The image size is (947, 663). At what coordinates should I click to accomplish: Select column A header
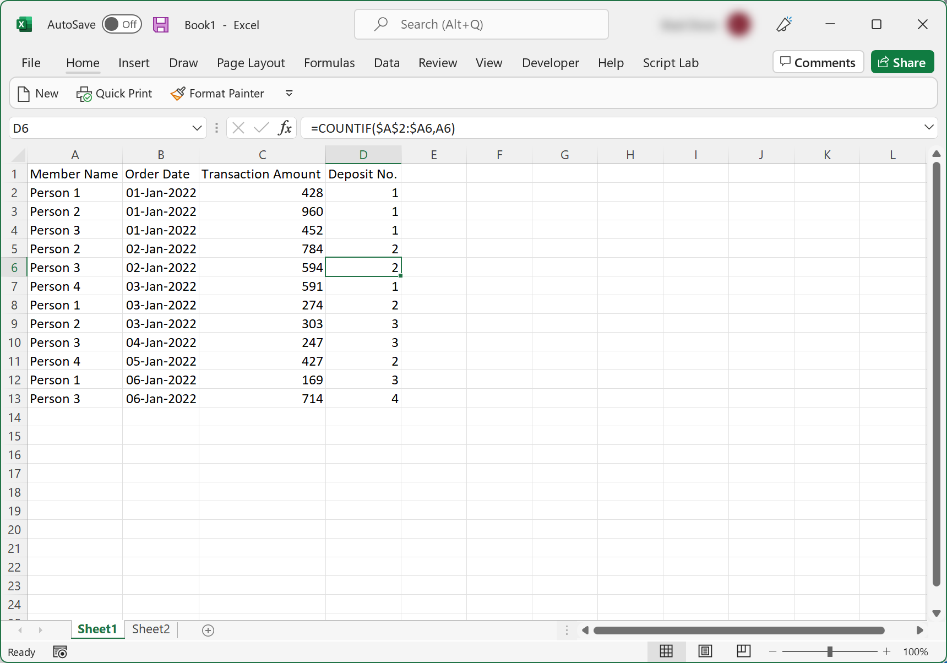tap(75, 155)
